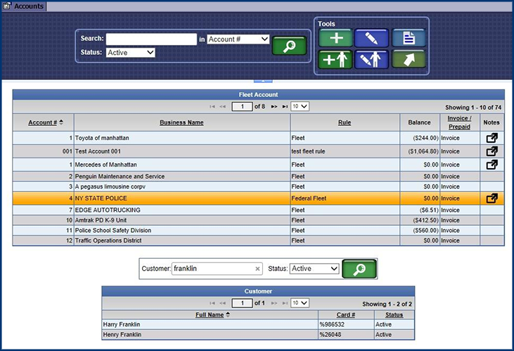514x351 pixels.
Task: Sort by Business Name column header
Action: (181, 122)
